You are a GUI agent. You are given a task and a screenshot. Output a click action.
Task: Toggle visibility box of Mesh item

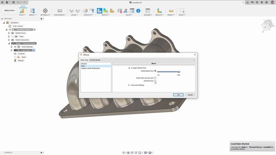click(x=15, y=57)
